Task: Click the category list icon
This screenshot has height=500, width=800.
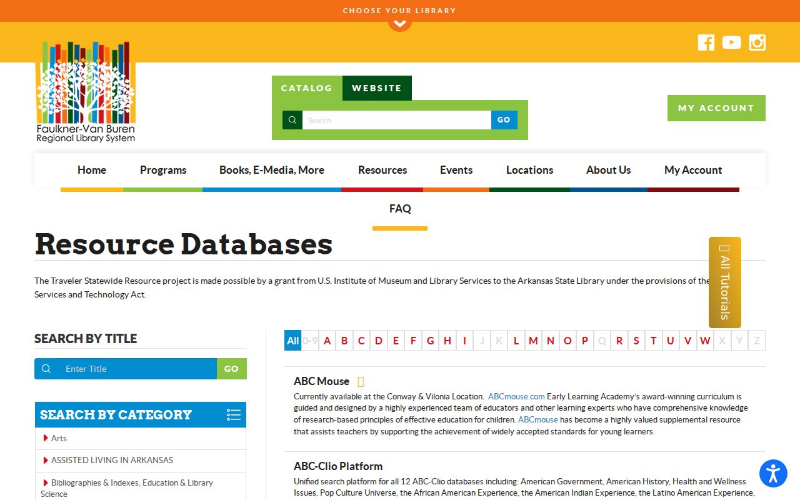Action: click(234, 414)
